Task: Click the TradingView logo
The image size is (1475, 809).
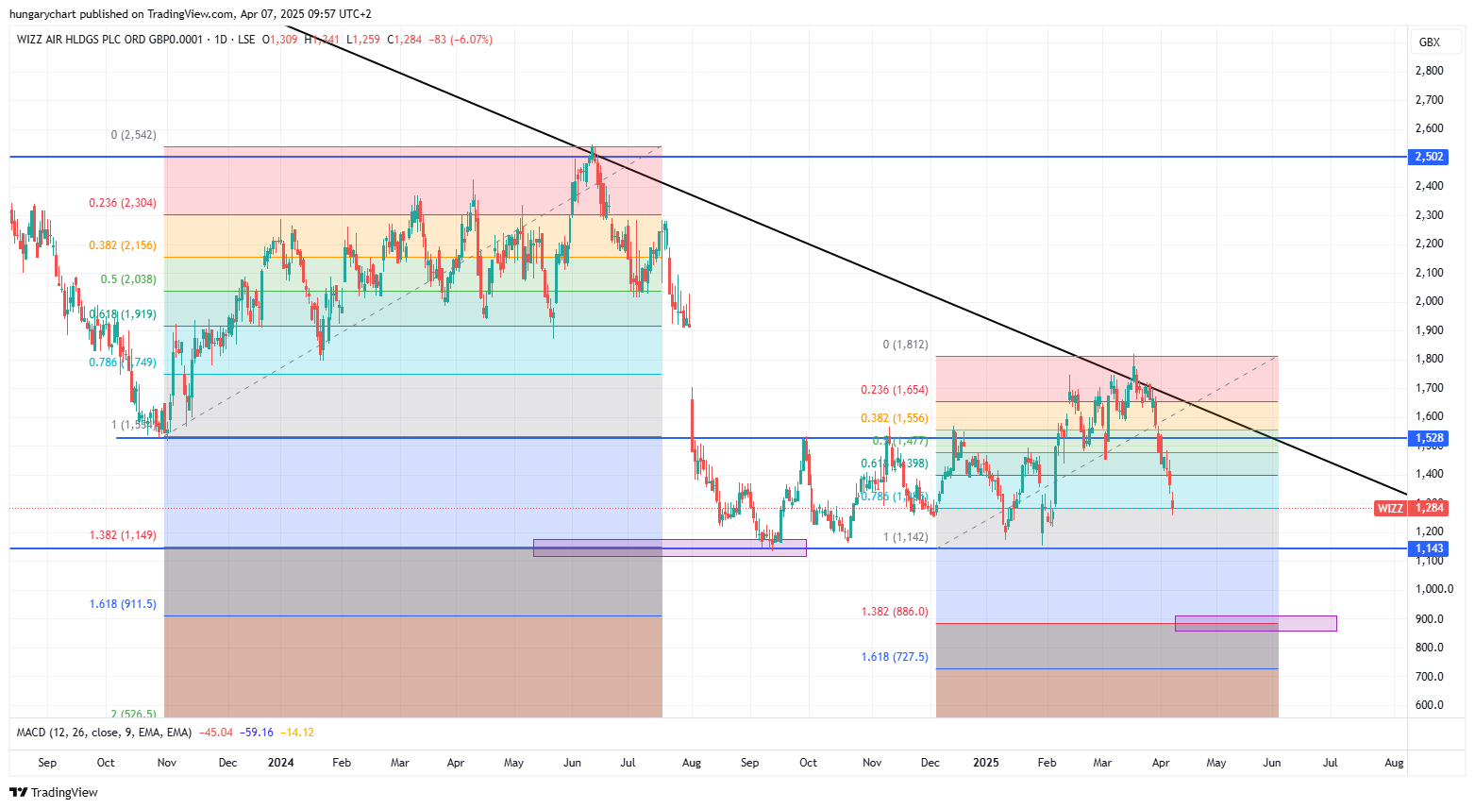Action: [54, 792]
